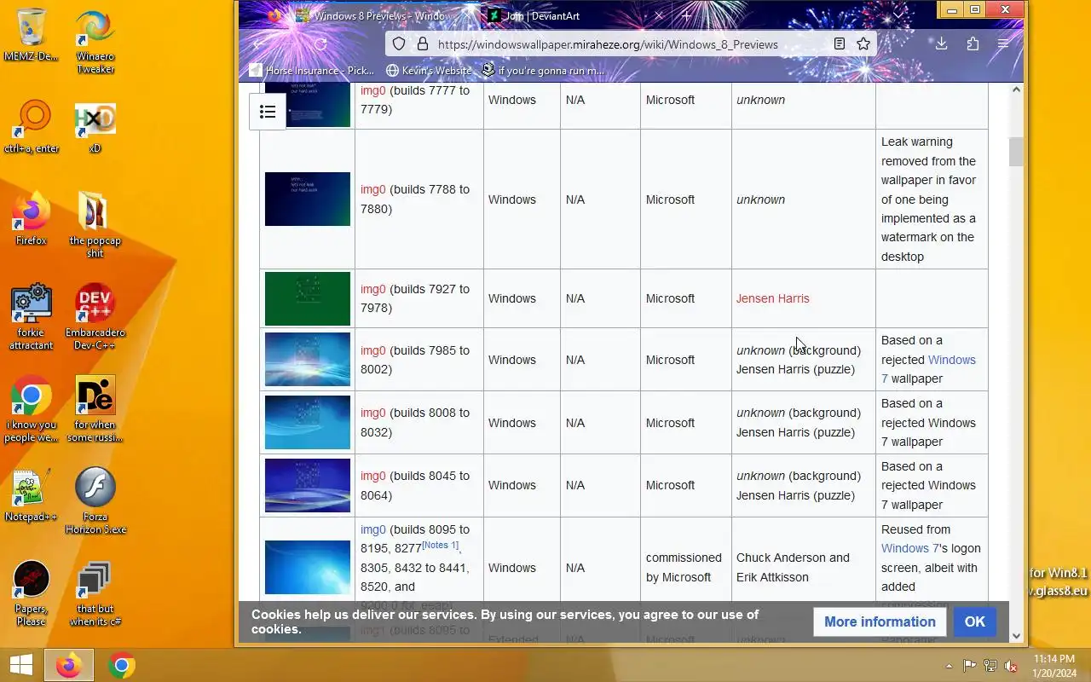Image resolution: width=1091 pixels, height=682 pixels.
Task: Click the Notes 1 superscript reference
Action: [x=440, y=545]
